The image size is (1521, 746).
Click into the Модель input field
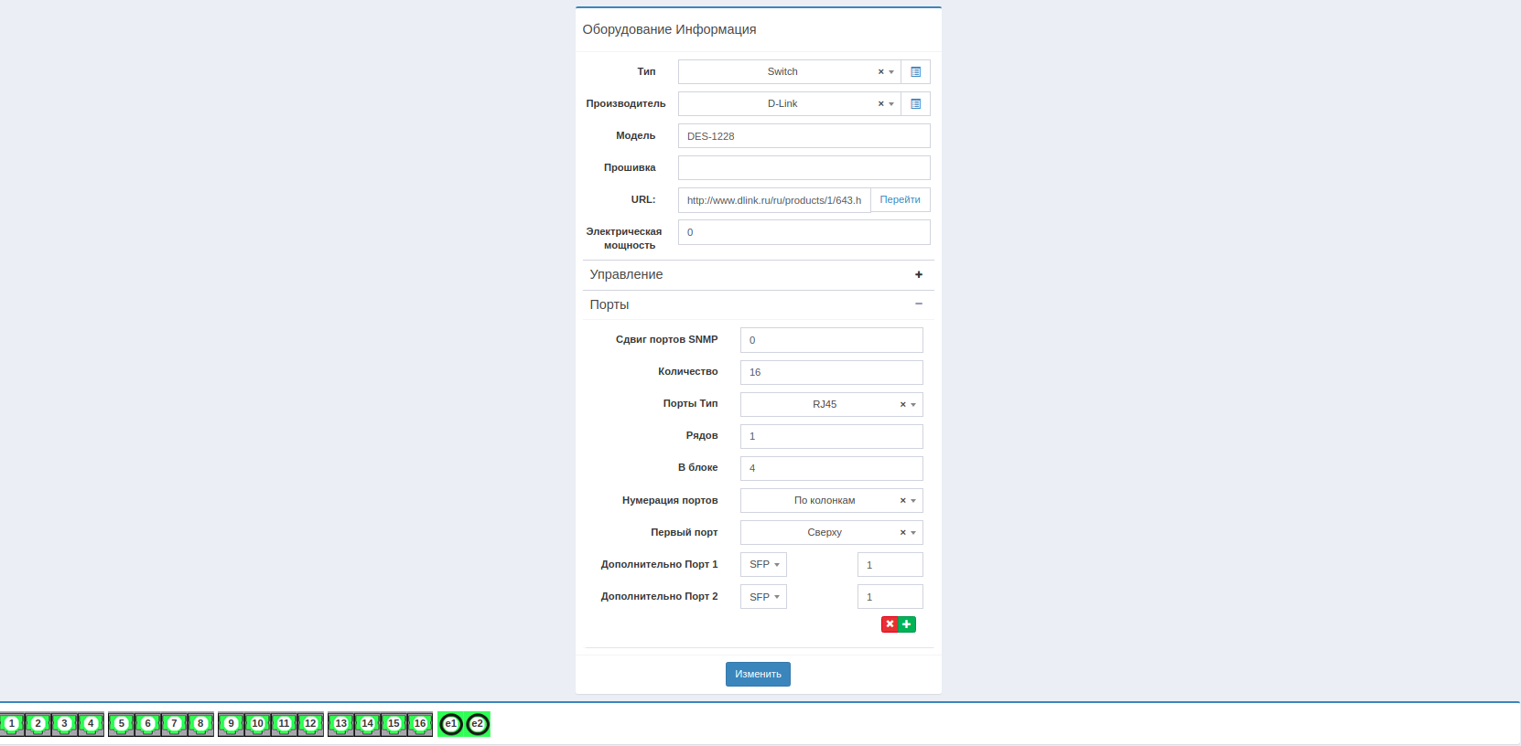[804, 136]
